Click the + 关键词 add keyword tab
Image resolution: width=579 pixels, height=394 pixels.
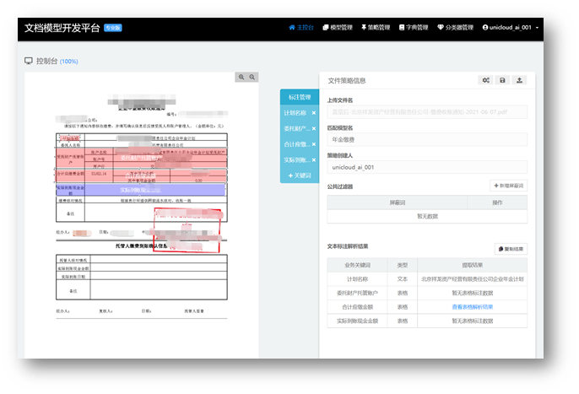point(300,175)
